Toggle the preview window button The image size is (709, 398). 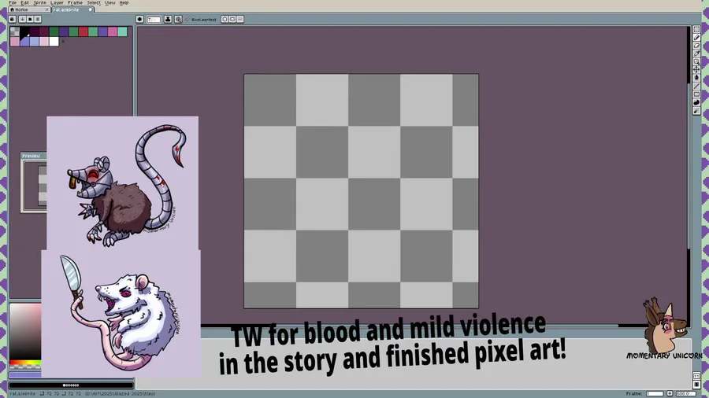tap(696, 376)
